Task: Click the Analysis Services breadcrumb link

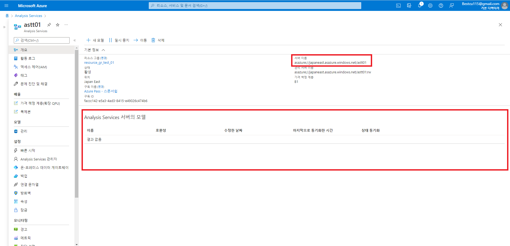Action: (x=28, y=16)
